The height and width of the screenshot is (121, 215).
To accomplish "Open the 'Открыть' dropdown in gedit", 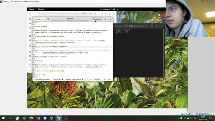I will click(x=39, y=19).
